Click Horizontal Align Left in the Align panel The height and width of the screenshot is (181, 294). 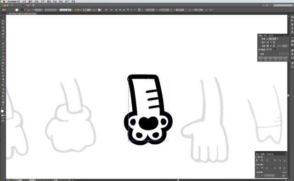coord(257,160)
